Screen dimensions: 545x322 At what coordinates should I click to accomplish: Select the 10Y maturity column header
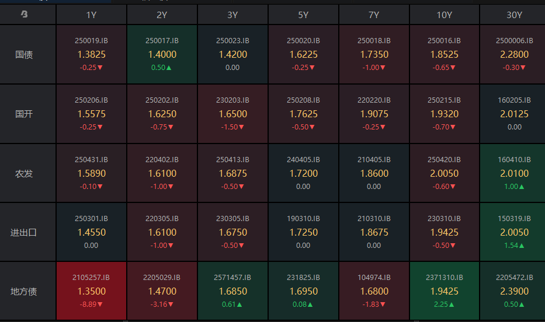(x=444, y=15)
